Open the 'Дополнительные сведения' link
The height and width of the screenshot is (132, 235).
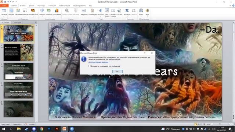click(98, 62)
